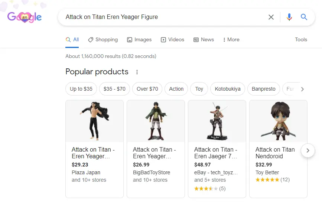Clear the search box with X icon
This screenshot has width=322, height=204.
pos(271,17)
